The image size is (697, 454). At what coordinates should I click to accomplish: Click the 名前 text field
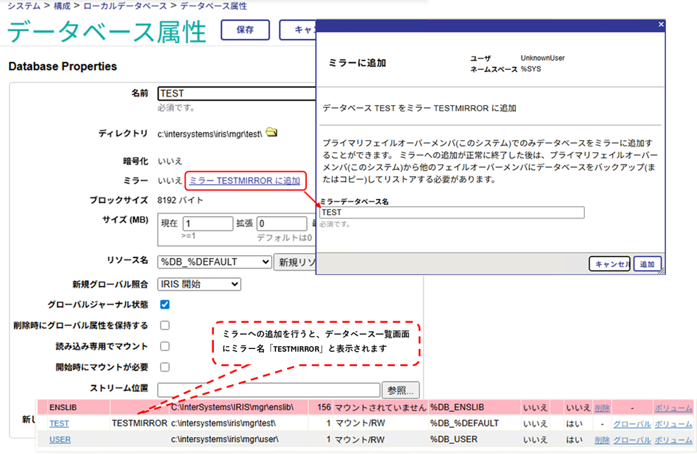236,93
